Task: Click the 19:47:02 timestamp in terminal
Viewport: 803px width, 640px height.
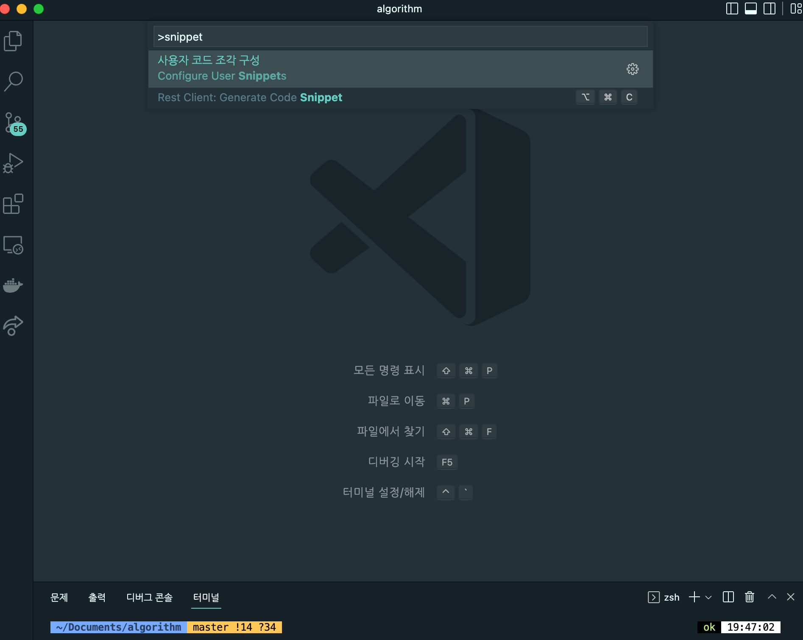Action: point(751,627)
